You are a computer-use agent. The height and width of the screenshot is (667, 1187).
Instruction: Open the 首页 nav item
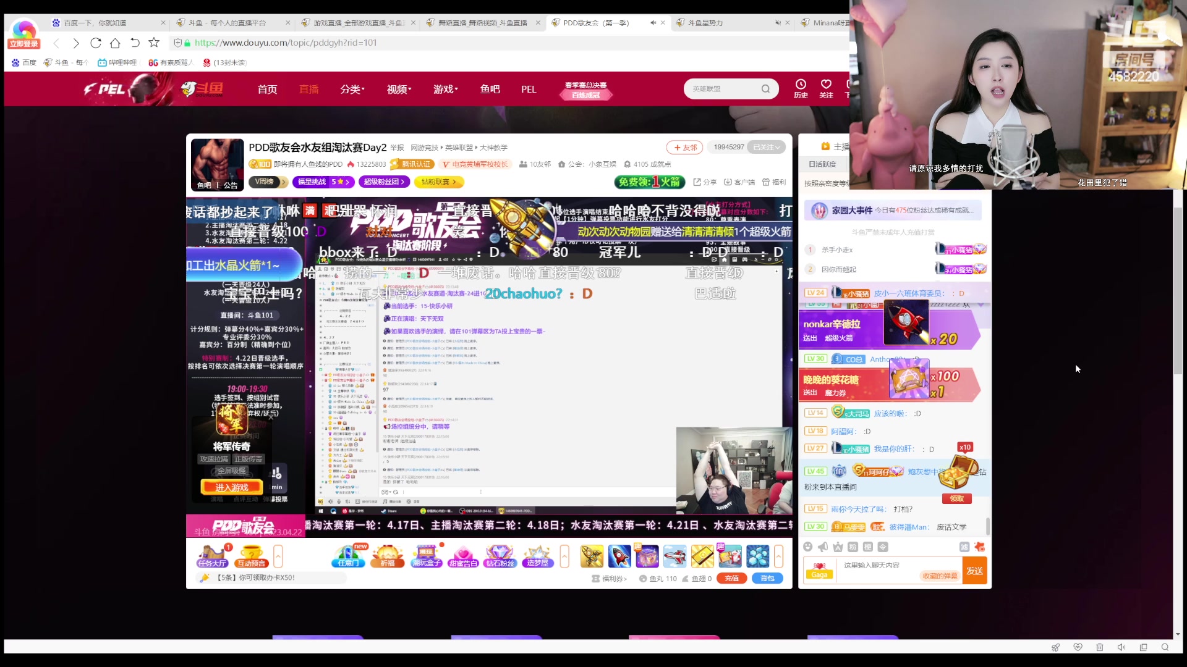pos(267,90)
